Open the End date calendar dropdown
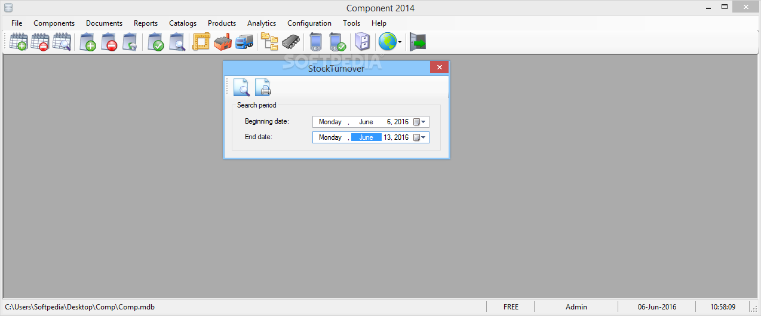761x316 pixels. (420, 137)
